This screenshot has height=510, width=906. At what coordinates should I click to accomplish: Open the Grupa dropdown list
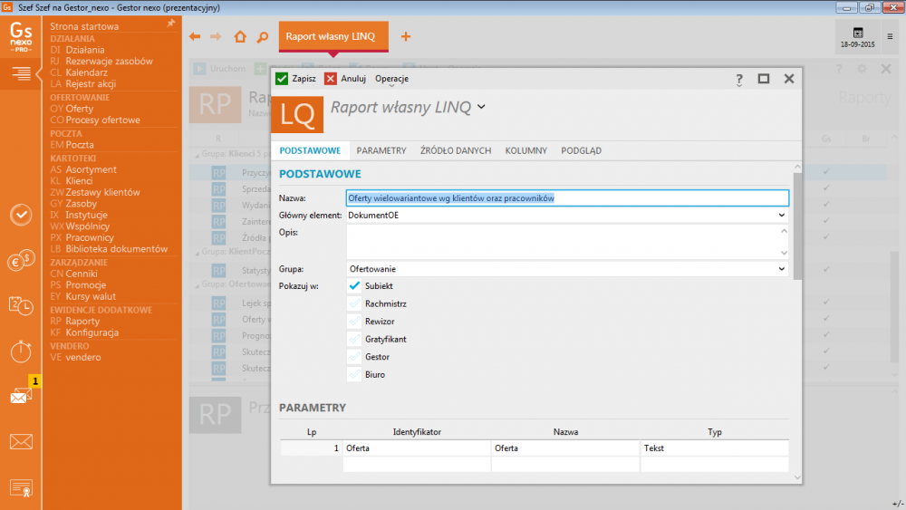pos(781,269)
